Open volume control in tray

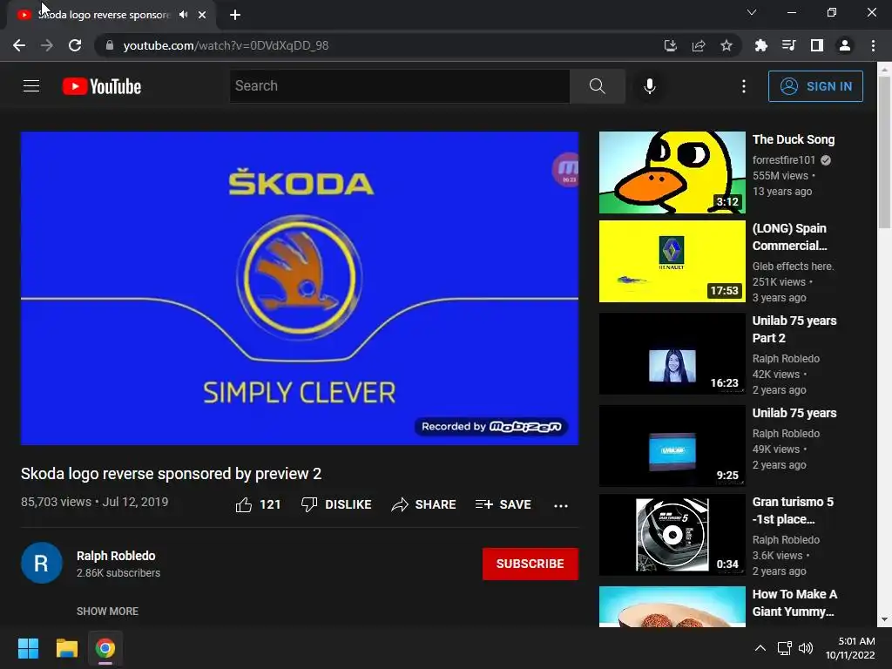point(806,648)
